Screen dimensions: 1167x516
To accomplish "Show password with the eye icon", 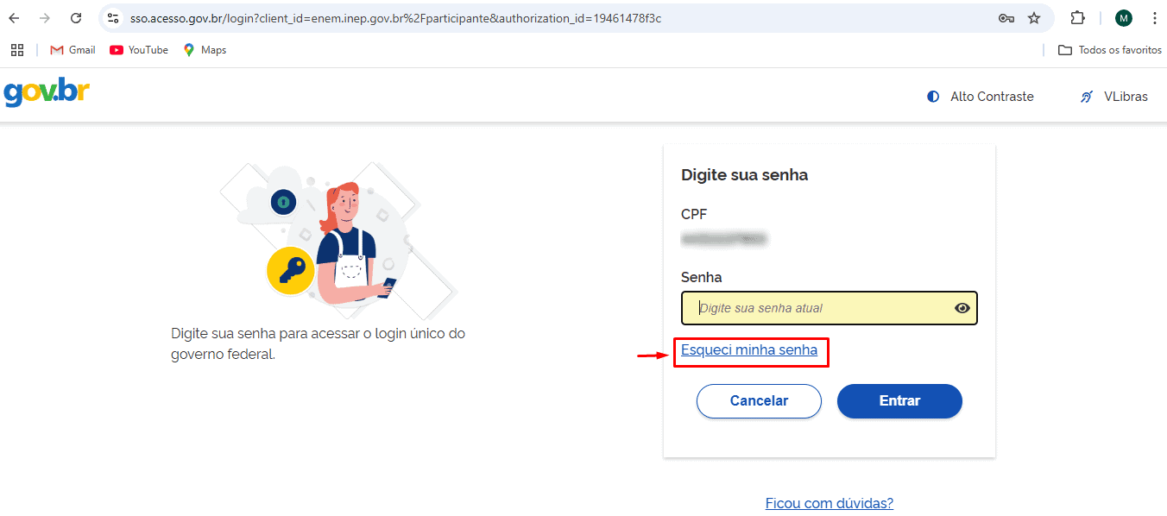I will coord(962,308).
